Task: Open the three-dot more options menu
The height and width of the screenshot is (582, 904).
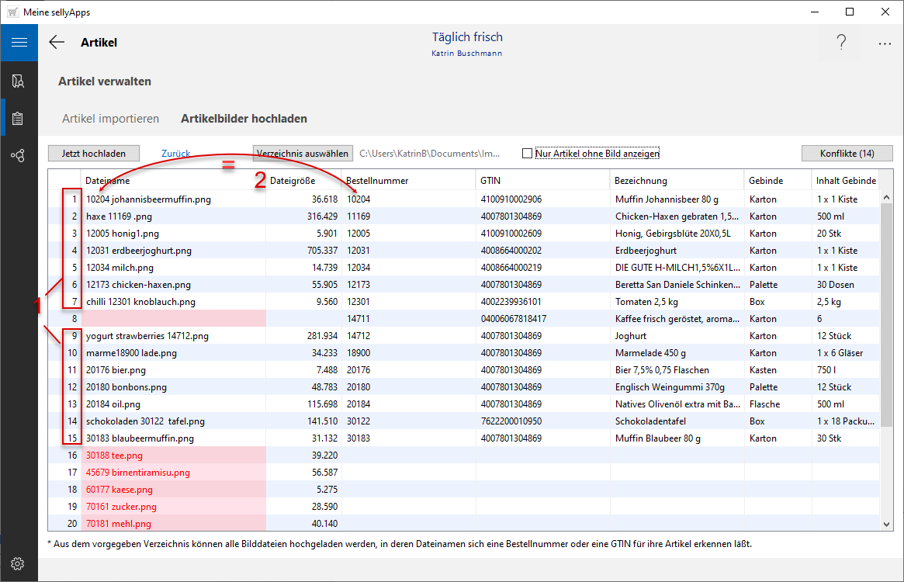Action: point(885,43)
